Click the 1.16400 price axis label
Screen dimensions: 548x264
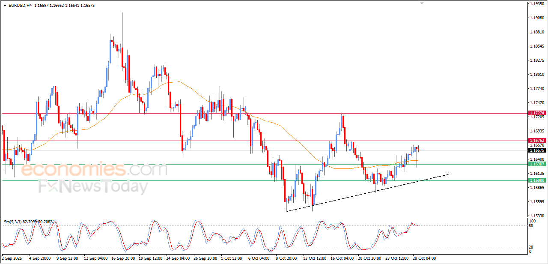(537, 159)
